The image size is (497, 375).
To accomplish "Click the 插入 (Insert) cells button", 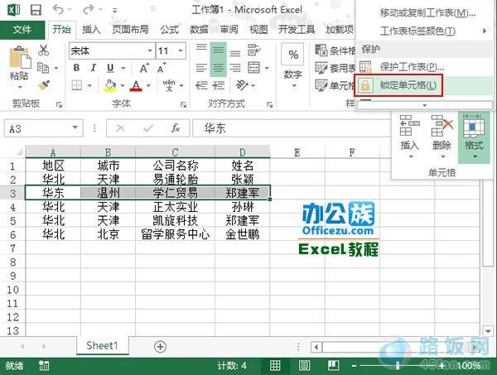I will click(x=410, y=137).
